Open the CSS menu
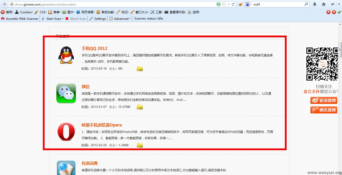The image size is (342, 175). click(x=41, y=12)
